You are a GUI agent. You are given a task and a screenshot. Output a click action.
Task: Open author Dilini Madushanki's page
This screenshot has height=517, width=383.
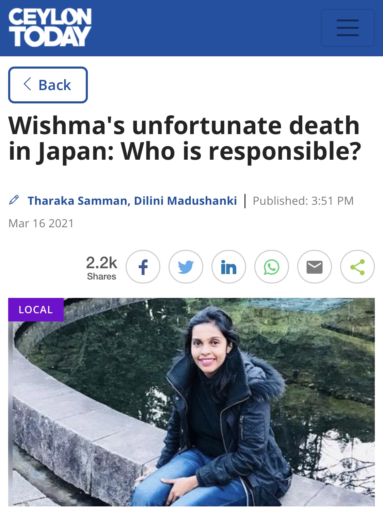click(x=186, y=201)
